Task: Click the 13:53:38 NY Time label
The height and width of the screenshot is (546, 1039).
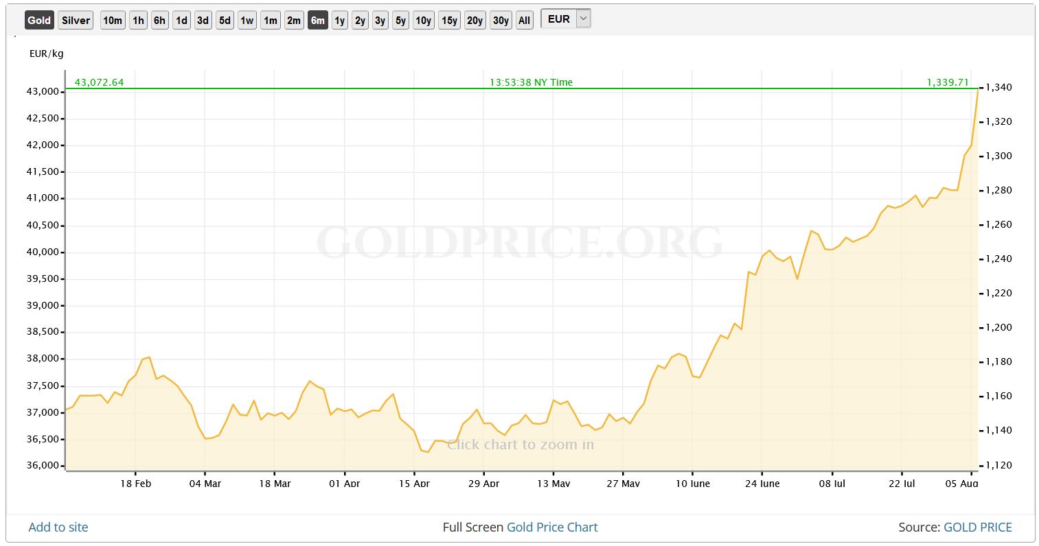Action: (x=531, y=82)
